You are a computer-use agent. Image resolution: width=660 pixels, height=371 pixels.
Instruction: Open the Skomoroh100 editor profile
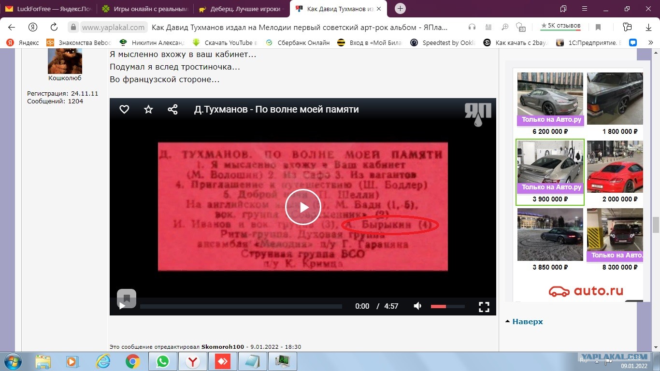coord(224,347)
